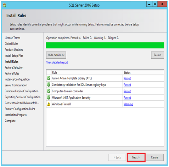This screenshot has width=169, height=167.
Task: Select Feature Configuration Rules step
Action: click(x=20, y=109)
